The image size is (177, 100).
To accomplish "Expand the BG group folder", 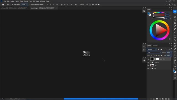I will tap(151, 69).
